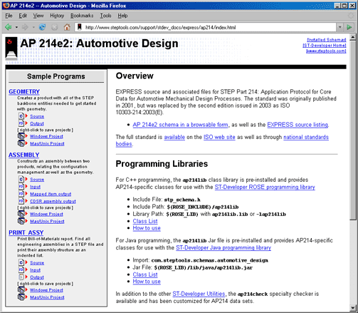This screenshot has height=313, width=358.
Task: Click the Stop loading icon
Action: tap(55, 27)
